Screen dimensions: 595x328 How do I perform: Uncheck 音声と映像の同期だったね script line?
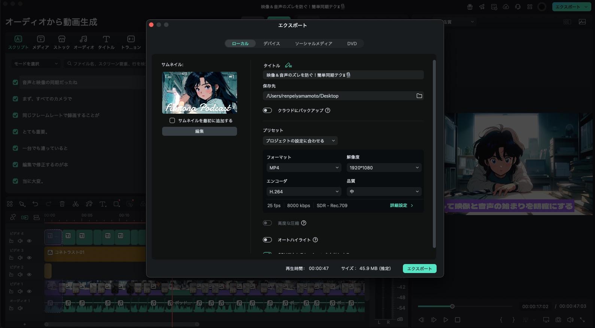[x=15, y=82]
